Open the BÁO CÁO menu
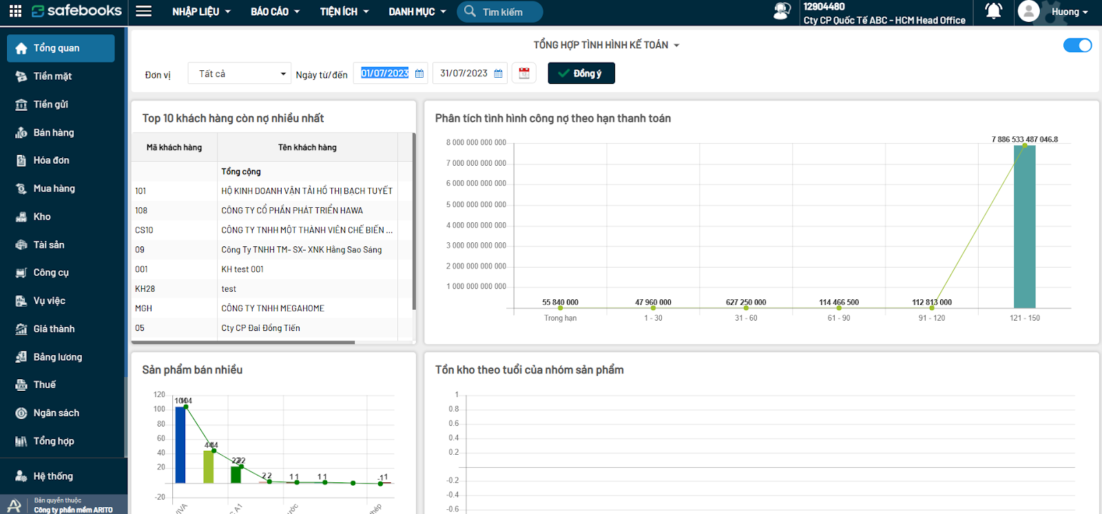The image size is (1102, 514). (x=275, y=12)
